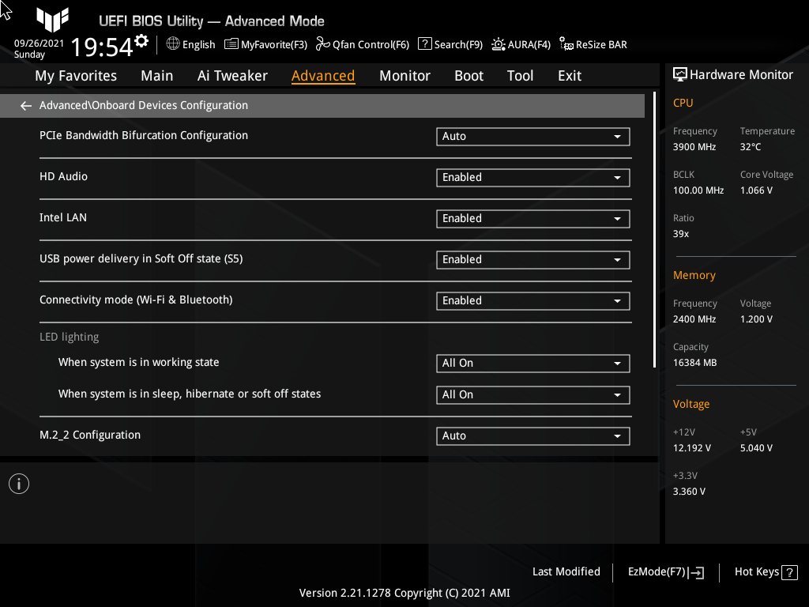Open the MyFavorite shortcut panel
Image resolution: width=809 pixels, height=607 pixels.
265,44
